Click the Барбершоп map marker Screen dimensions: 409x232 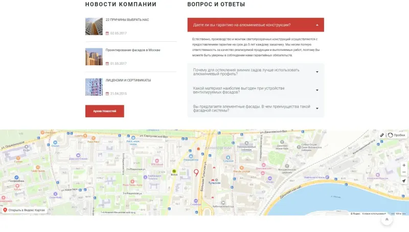click(x=145, y=177)
